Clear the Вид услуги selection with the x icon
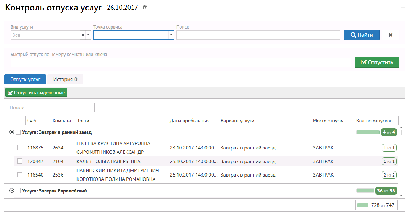 coord(83,35)
